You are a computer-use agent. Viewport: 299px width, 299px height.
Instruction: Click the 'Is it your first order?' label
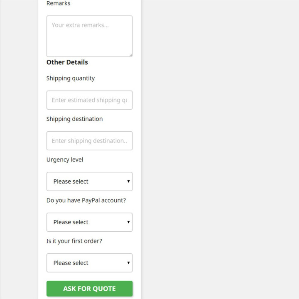pyautogui.click(x=74, y=241)
